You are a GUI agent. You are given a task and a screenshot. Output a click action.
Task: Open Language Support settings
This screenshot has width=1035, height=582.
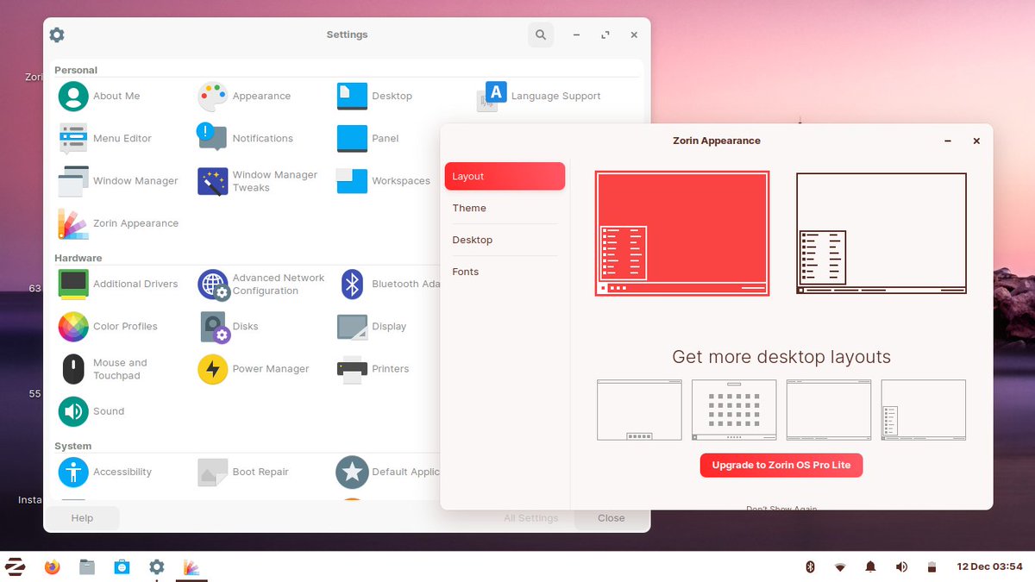point(538,96)
